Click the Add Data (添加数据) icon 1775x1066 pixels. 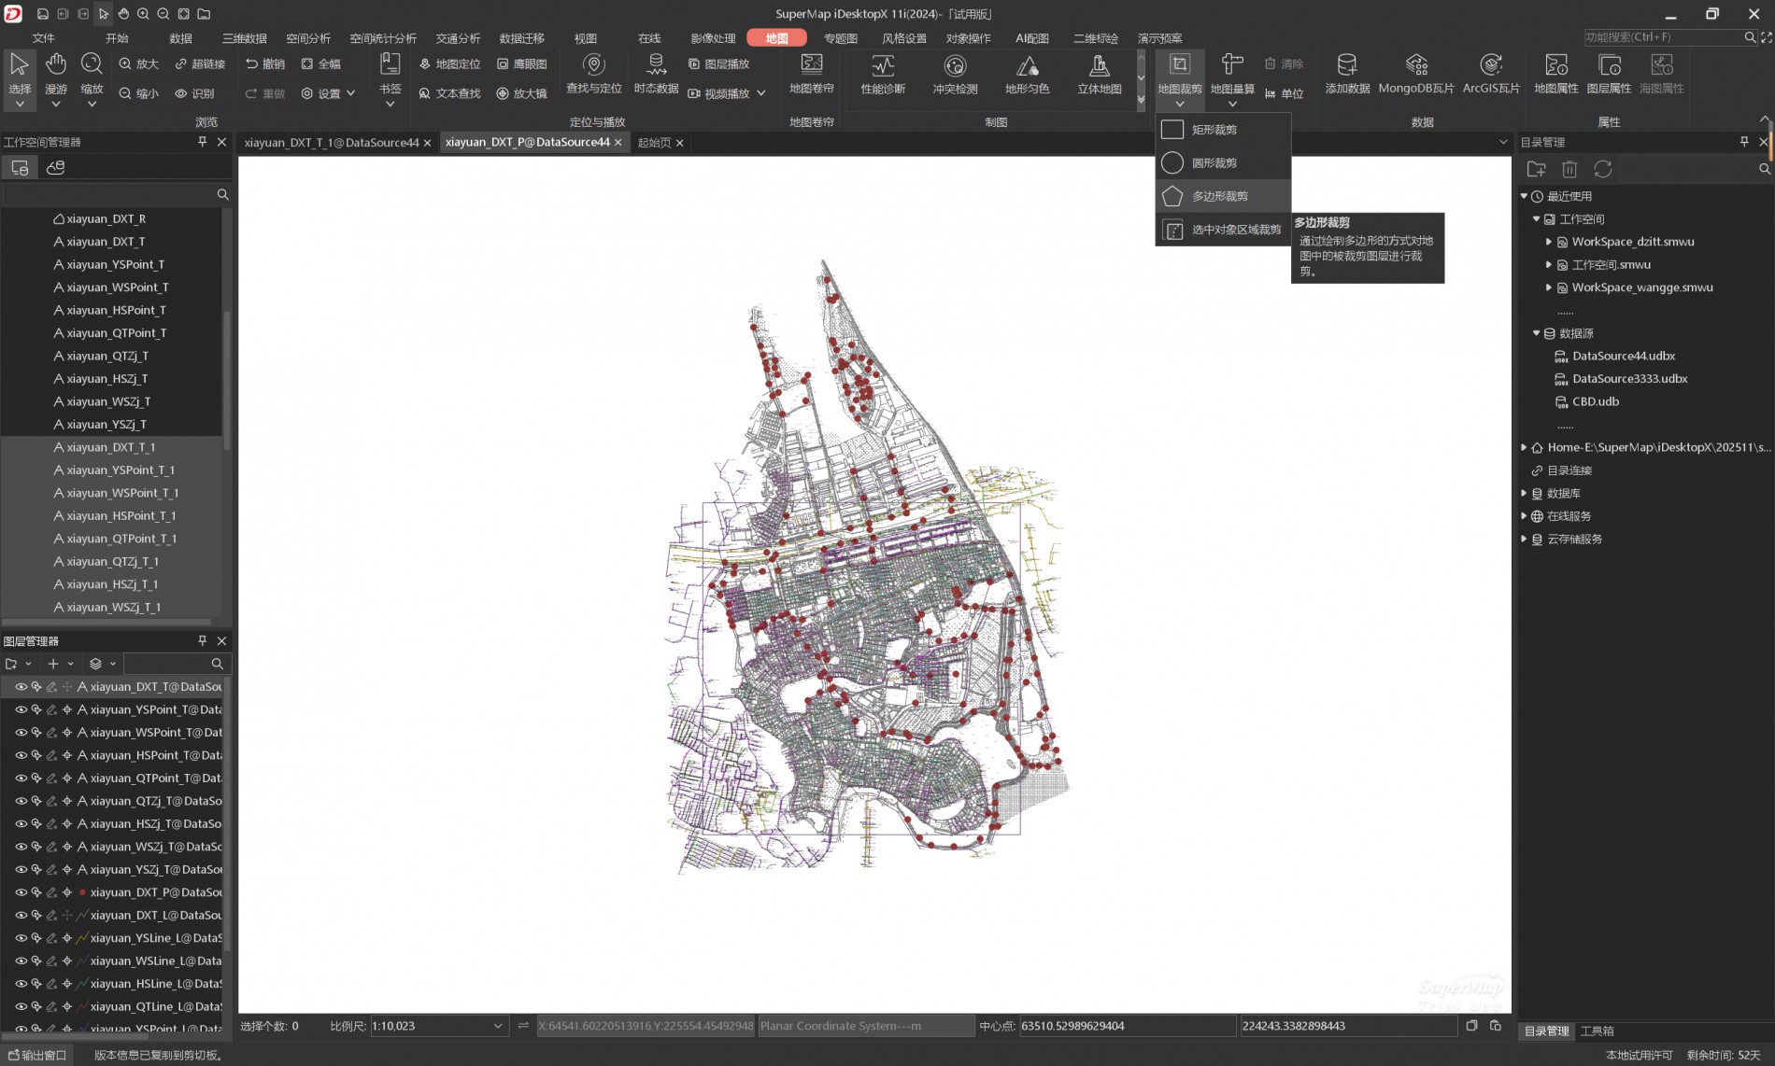[1346, 65]
